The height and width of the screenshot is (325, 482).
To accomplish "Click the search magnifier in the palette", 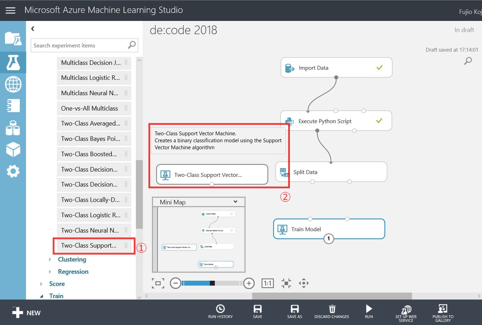I will coord(132,45).
